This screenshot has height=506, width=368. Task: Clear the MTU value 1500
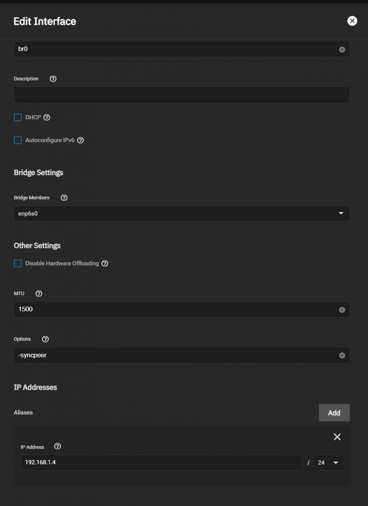pyautogui.click(x=342, y=310)
